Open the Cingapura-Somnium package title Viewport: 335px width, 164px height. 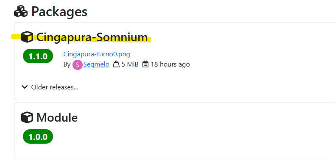(x=92, y=37)
